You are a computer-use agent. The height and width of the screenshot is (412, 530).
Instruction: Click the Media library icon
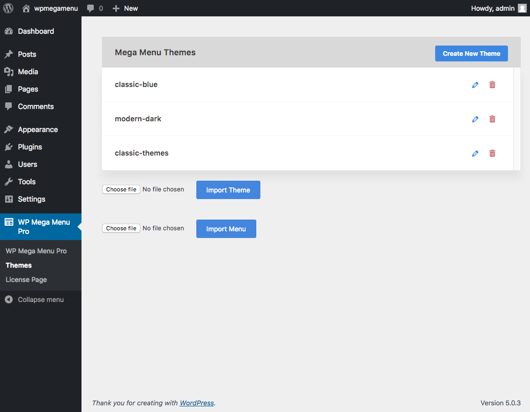9,72
